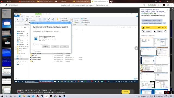The image size is (174, 98).
Task: Show next image with the right arrow
Action: [136, 48]
